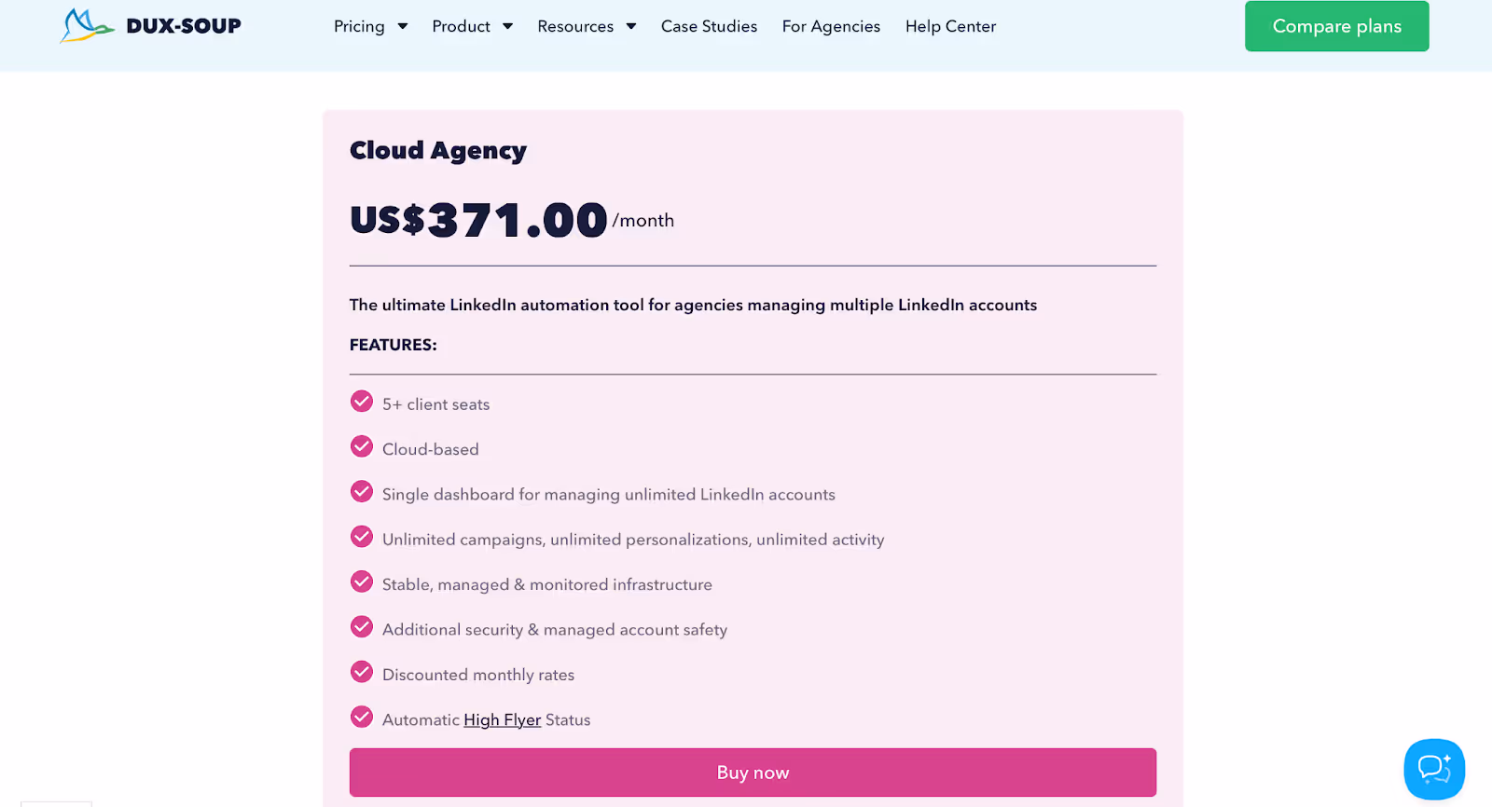
Task: Click the Compare plans button
Action: click(x=1336, y=26)
